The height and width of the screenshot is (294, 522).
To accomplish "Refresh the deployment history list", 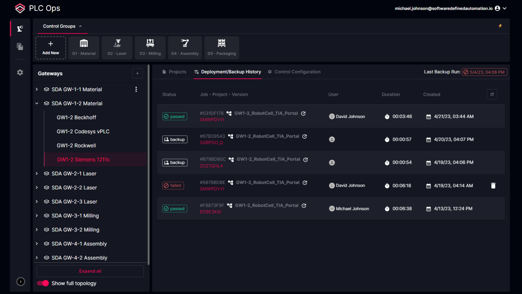I will (x=492, y=94).
